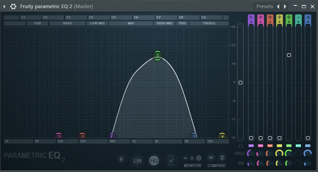Select the blue band 7 token
The height and width of the screenshot is (172, 318).
[x=194, y=136]
